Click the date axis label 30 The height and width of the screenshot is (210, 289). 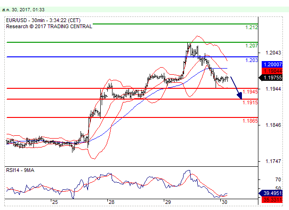point(225,202)
